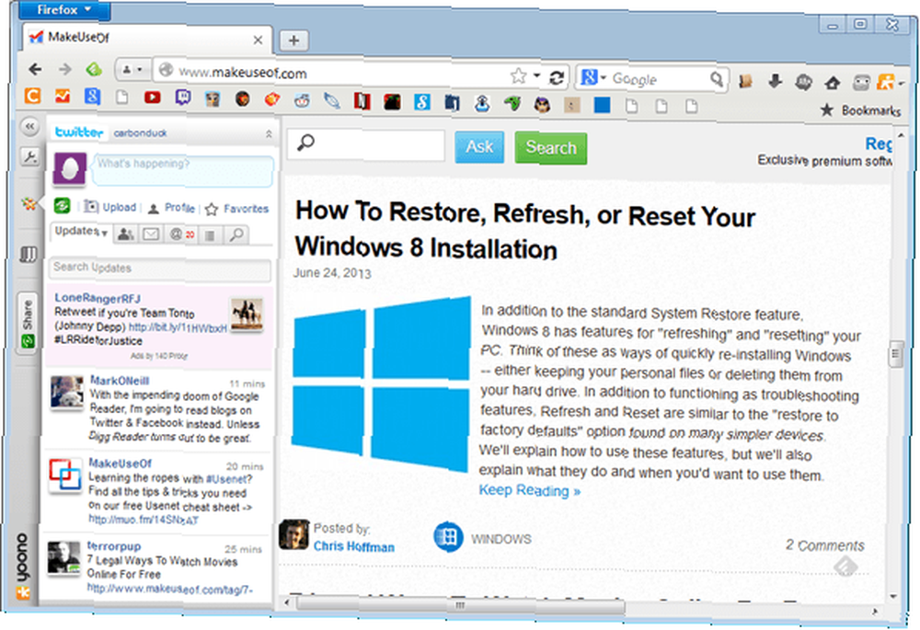The height and width of the screenshot is (630, 920).
Task: Open the orange C bookmark icon
Action: pyautogui.click(x=32, y=95)
